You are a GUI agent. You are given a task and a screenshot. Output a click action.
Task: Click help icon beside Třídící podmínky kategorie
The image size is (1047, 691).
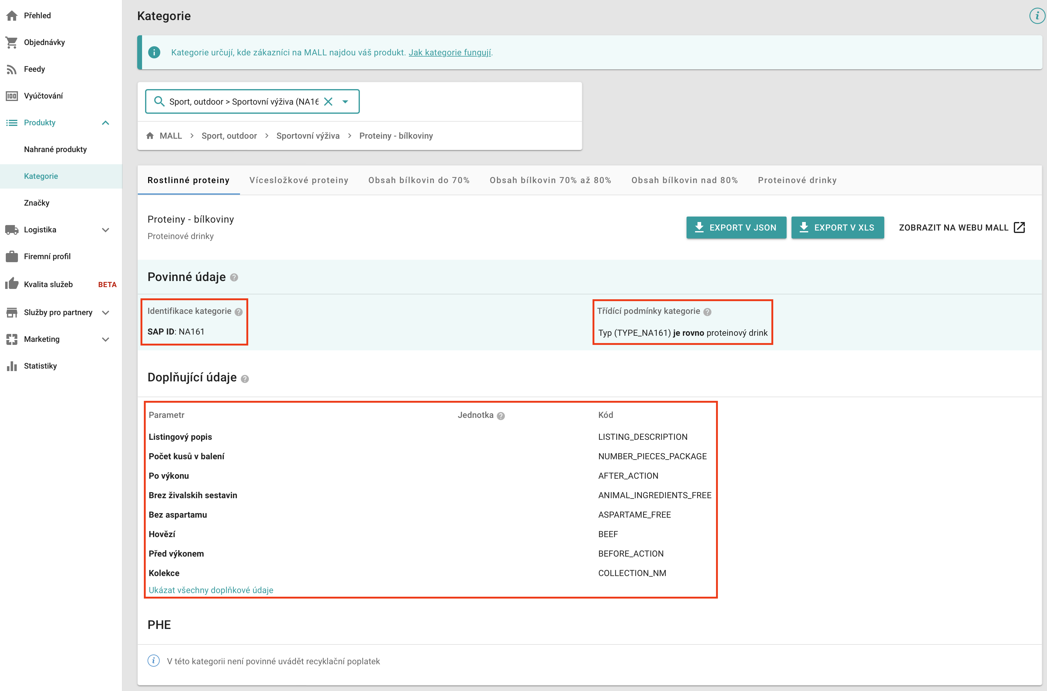(x=707, y=312)
